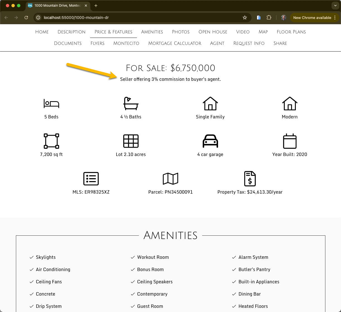Image resolution: width=341 pixels, height=312 pixels.
Task: View Floor Plans
Action: click(291, 32)
